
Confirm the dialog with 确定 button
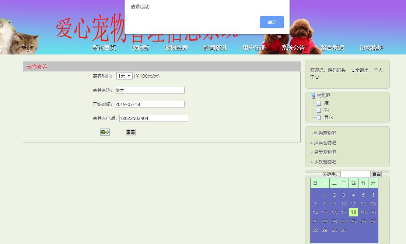[x=272, y=22]
